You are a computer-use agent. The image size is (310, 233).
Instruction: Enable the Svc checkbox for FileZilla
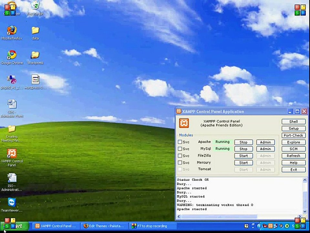tap(180, 156)
